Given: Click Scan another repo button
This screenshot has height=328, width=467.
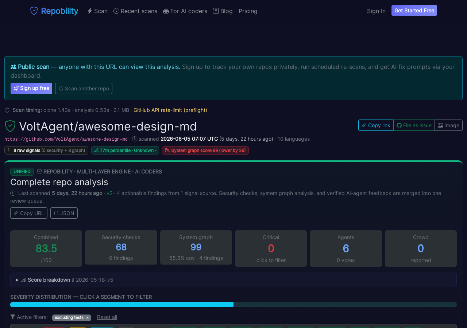Looking at the screenshot, I should click(84, 88).
